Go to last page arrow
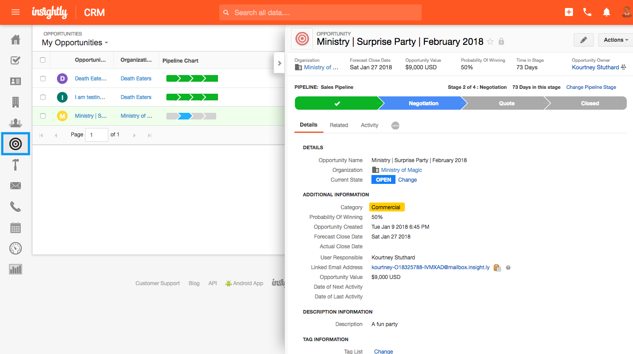This screenshot has width=633, height=354. 149,135
